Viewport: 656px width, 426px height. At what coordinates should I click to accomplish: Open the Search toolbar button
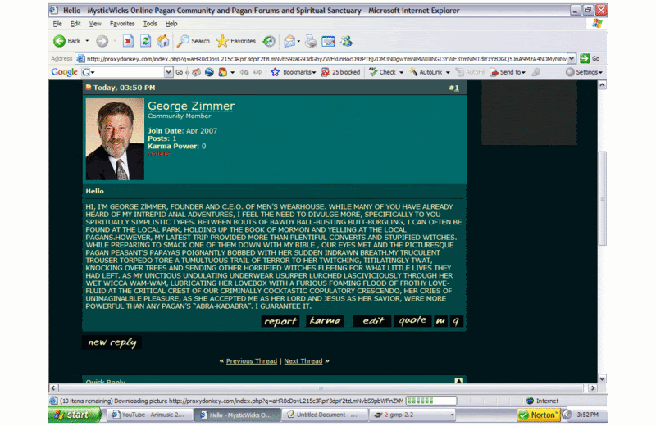click(x=194, y=41)
